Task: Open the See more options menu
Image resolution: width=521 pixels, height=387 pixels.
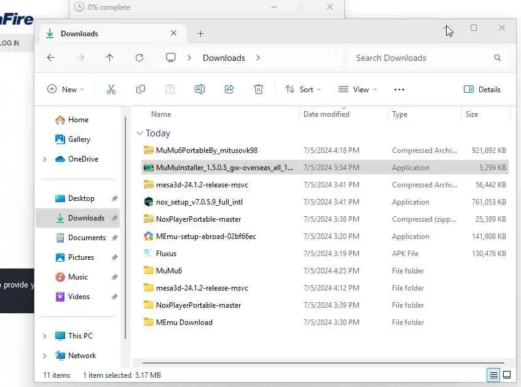Action: (399, 89)
